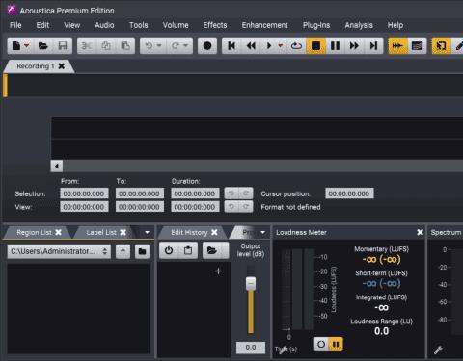Open the File menu
463x361 pixels.
pyautogui.click(x=15, y=25)
